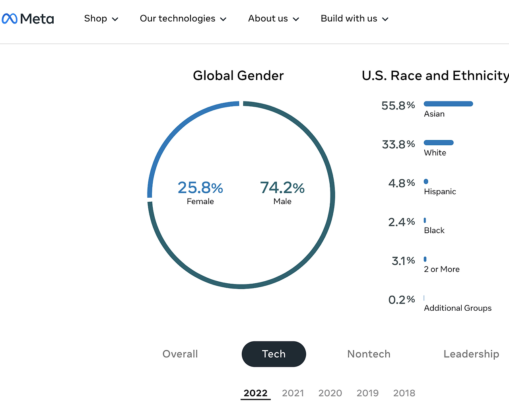
Task: Click the White percentage bar
Action: pyautogui.click(x=439, y=143)
